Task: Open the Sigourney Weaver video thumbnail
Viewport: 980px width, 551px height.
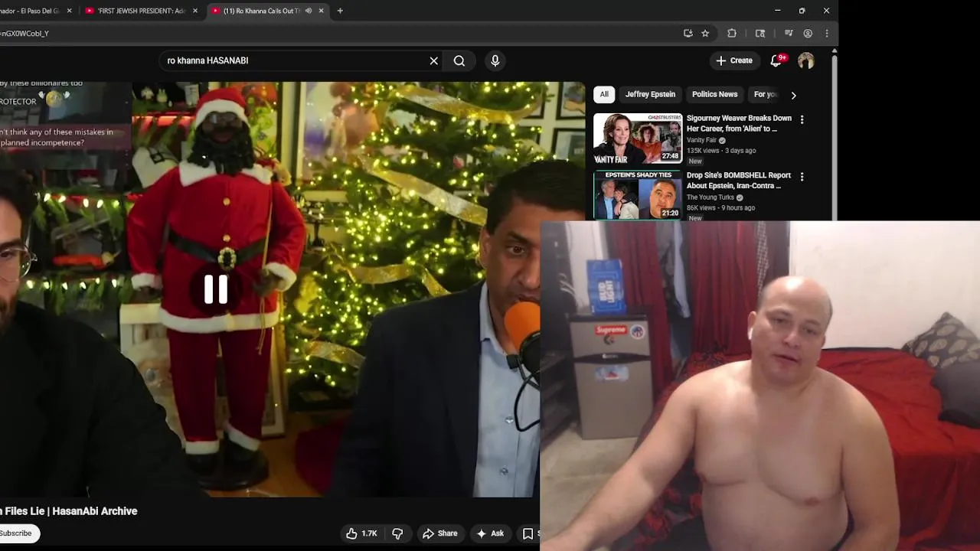Action: pyautogui.click(x=638, y=139)
